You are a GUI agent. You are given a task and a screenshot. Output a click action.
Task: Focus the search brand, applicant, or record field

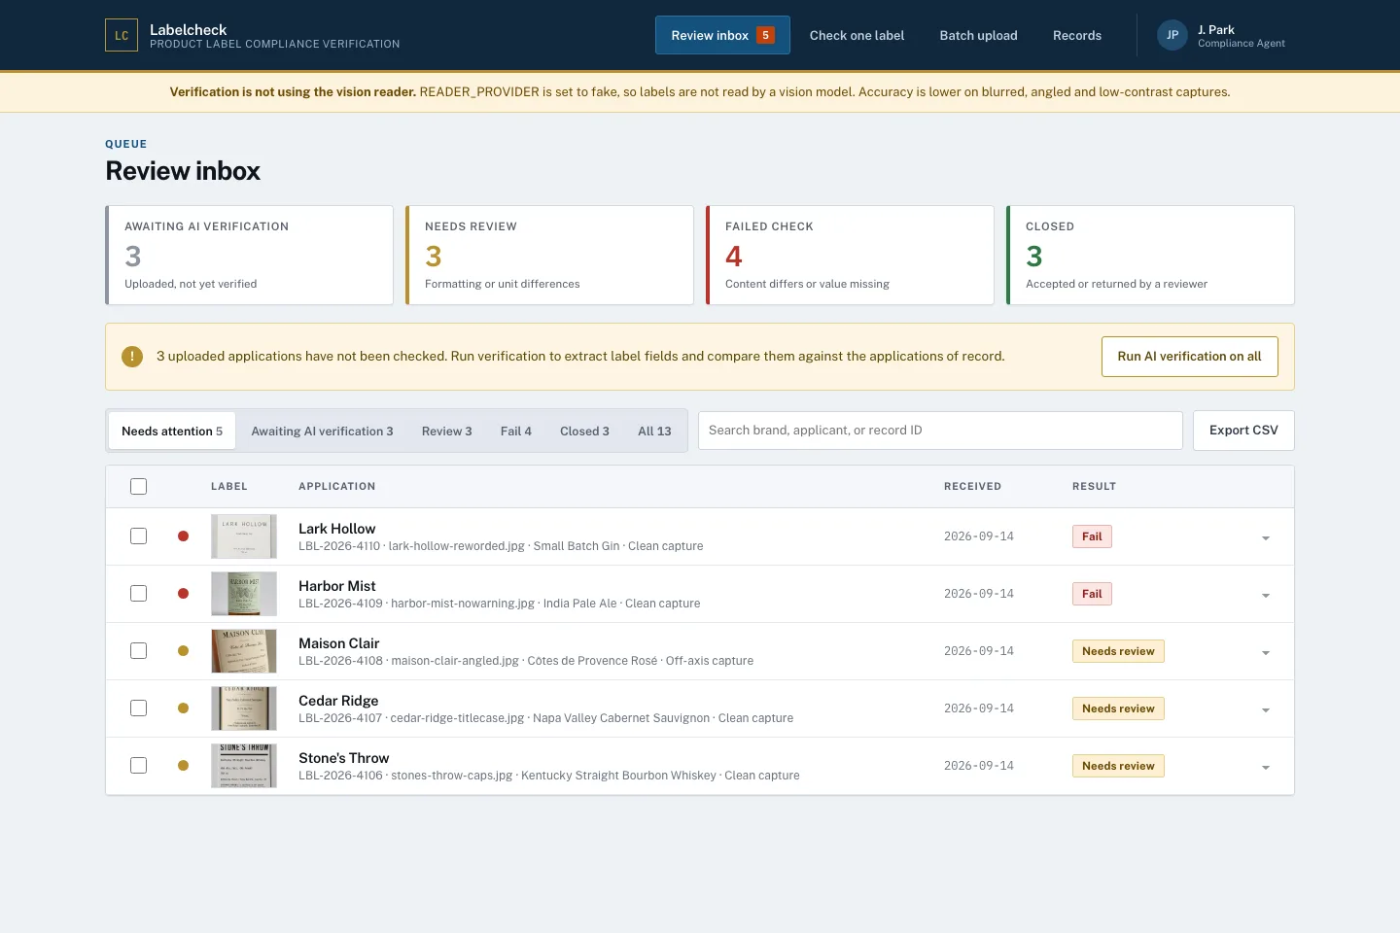[940, 431]
